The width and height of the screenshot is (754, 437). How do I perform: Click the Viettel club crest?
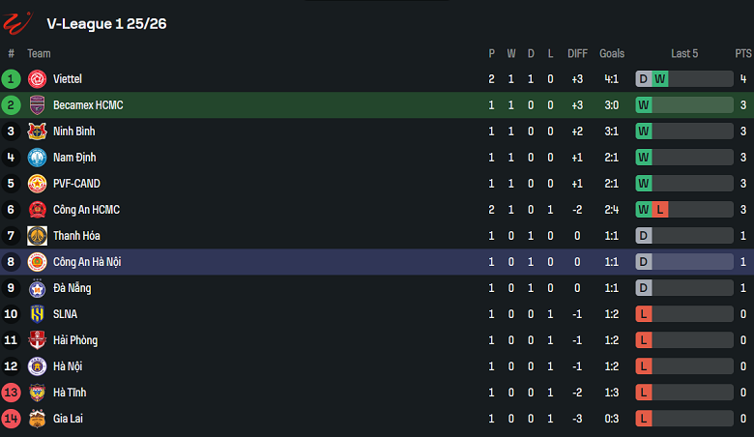(x=38, y=79)
